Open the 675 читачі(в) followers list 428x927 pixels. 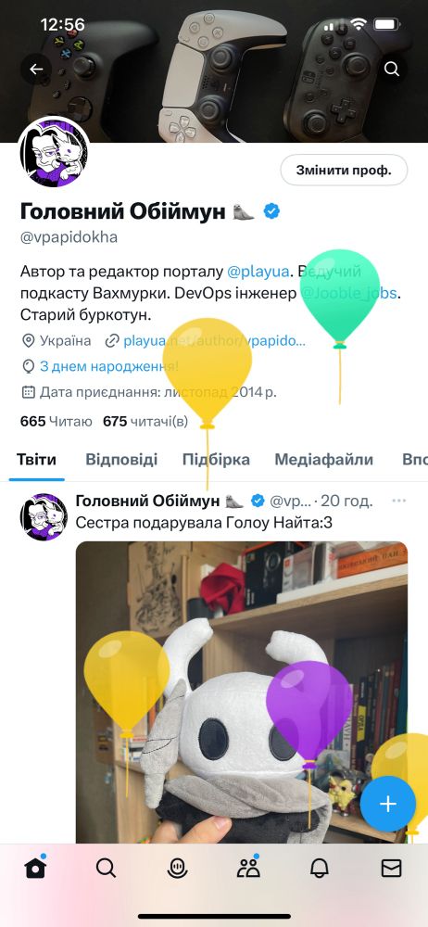coord(145,421)
